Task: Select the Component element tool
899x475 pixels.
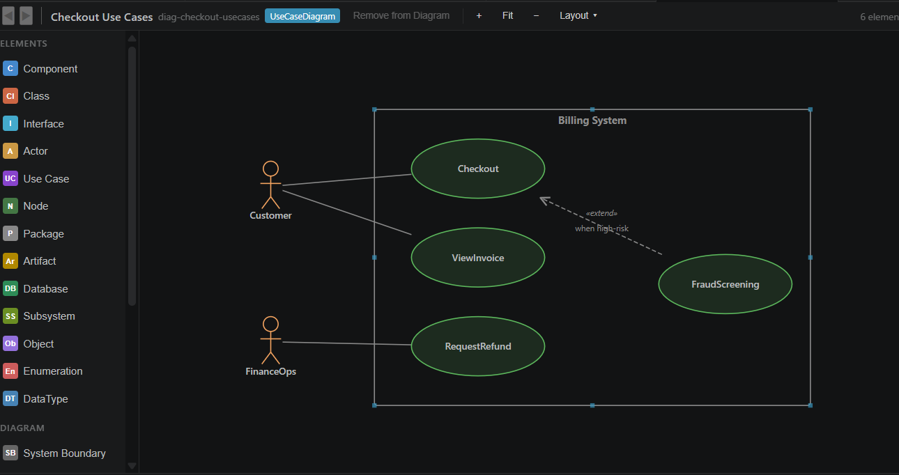Action: [x=49, y=68]
